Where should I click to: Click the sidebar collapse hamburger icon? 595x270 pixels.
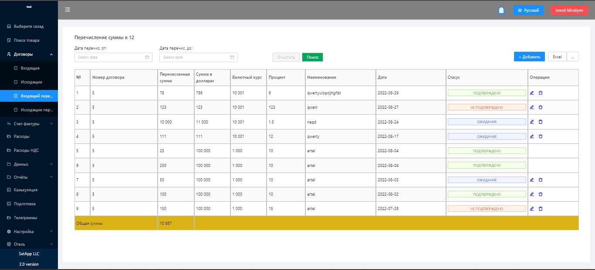point(68,9)
